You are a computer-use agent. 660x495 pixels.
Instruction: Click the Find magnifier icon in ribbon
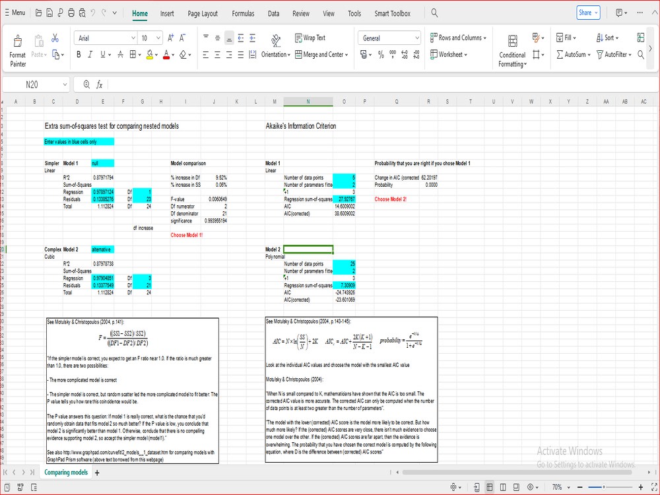(641, 54)
